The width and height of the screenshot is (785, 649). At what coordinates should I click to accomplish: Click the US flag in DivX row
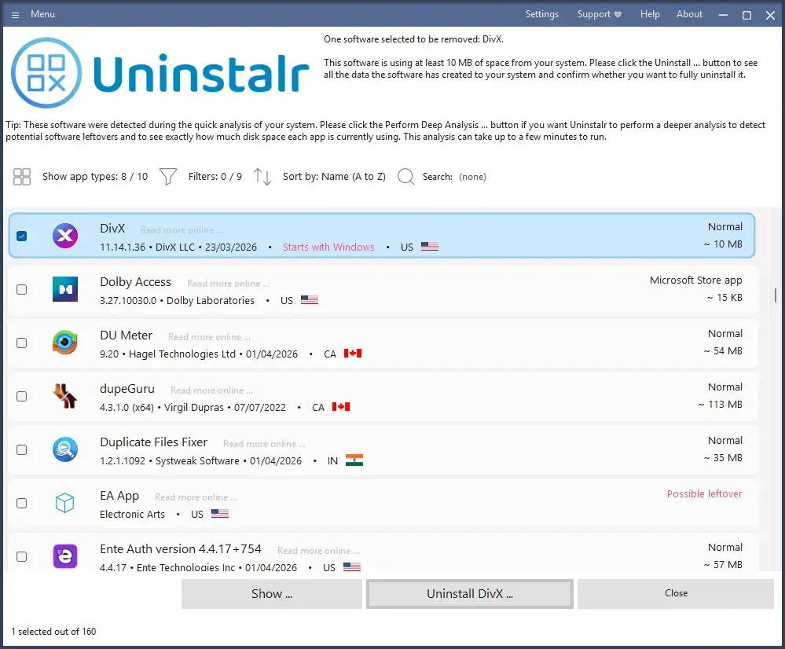coord(430,247)
